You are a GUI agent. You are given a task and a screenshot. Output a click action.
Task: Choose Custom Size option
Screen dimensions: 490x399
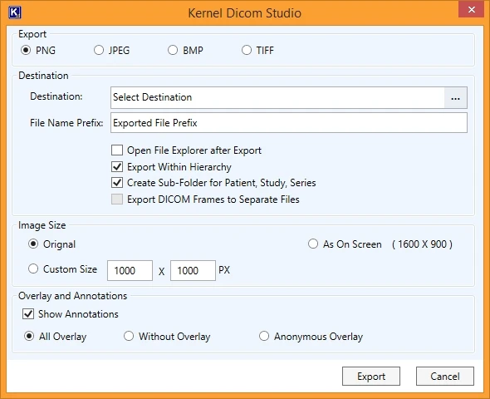click(33, 269)
